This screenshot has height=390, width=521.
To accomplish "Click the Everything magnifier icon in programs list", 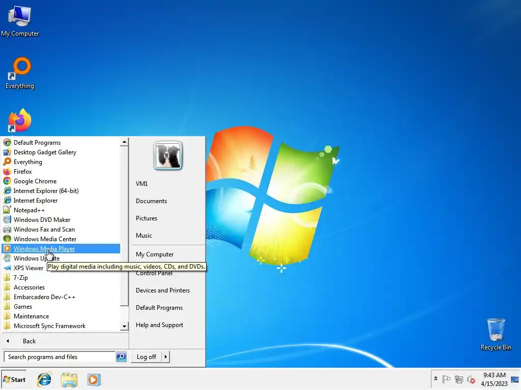I will click(x=7, y=162).
